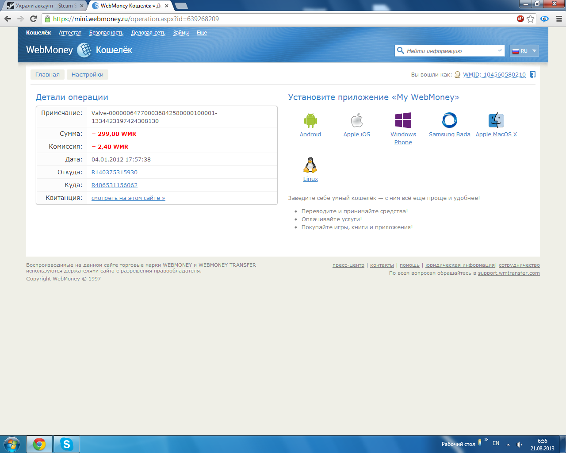Image resolution: width=566 pixels, height=453 pixels.
Task: Click the Linux text link
Action: pyautogui.click(x=310, y=179)
